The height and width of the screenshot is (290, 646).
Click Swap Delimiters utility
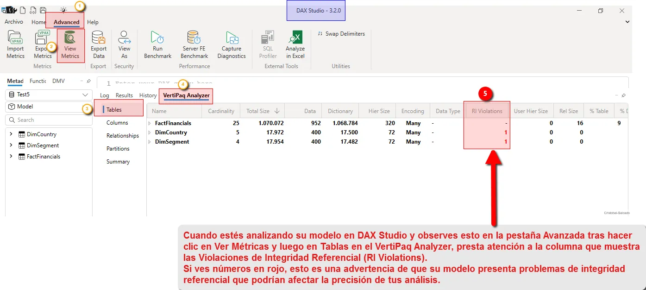[341, 34]
